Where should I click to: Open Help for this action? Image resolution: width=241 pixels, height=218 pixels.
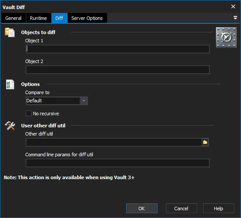(219, 209)
